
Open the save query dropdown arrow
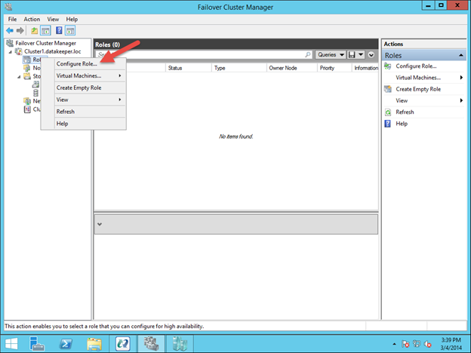click(362, 55)
